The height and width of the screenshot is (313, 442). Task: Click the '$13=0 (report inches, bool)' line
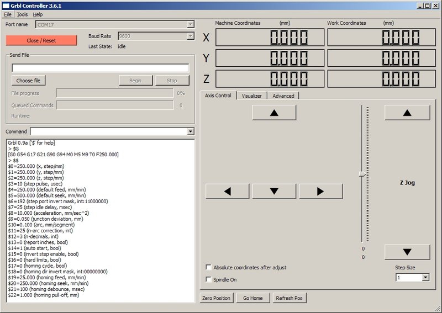coord(38,242)
